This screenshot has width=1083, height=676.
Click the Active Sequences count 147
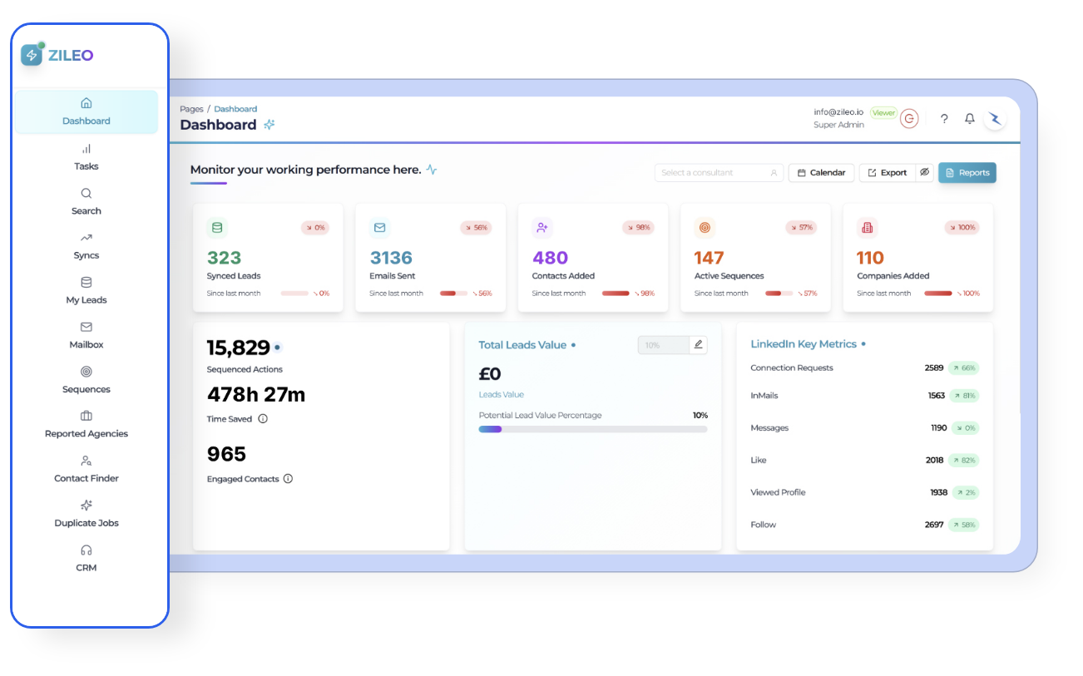coord(710,258)
